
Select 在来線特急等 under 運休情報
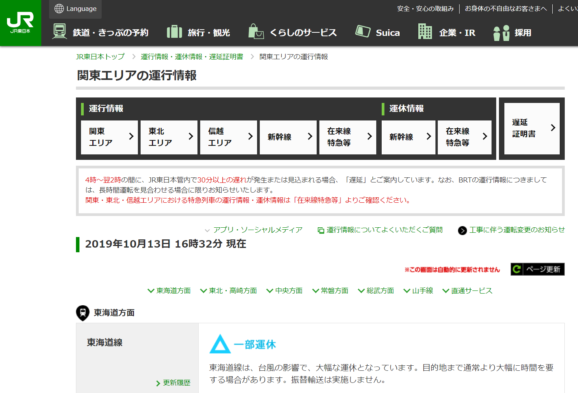(x=465, y=137)
